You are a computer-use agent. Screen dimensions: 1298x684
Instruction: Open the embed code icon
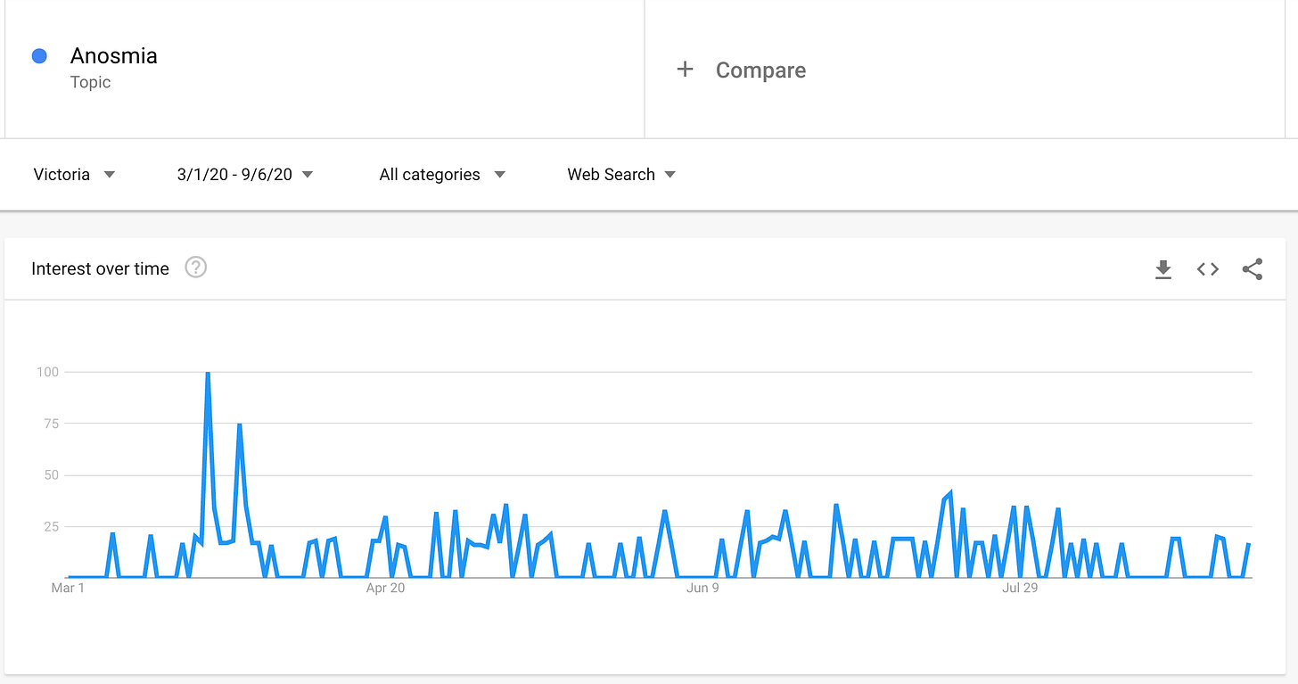tap(1208, 269)
